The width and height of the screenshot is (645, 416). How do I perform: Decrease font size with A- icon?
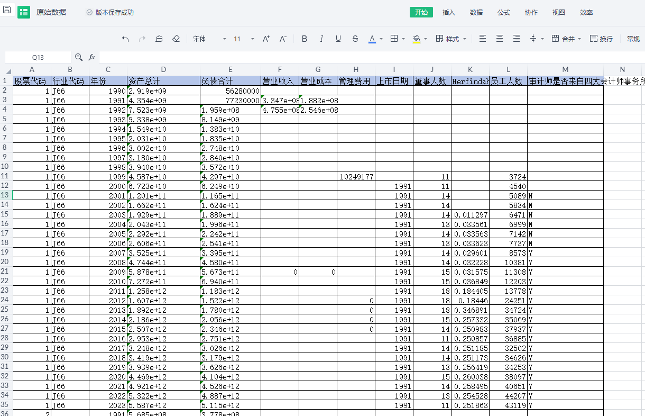coord(283,39)
